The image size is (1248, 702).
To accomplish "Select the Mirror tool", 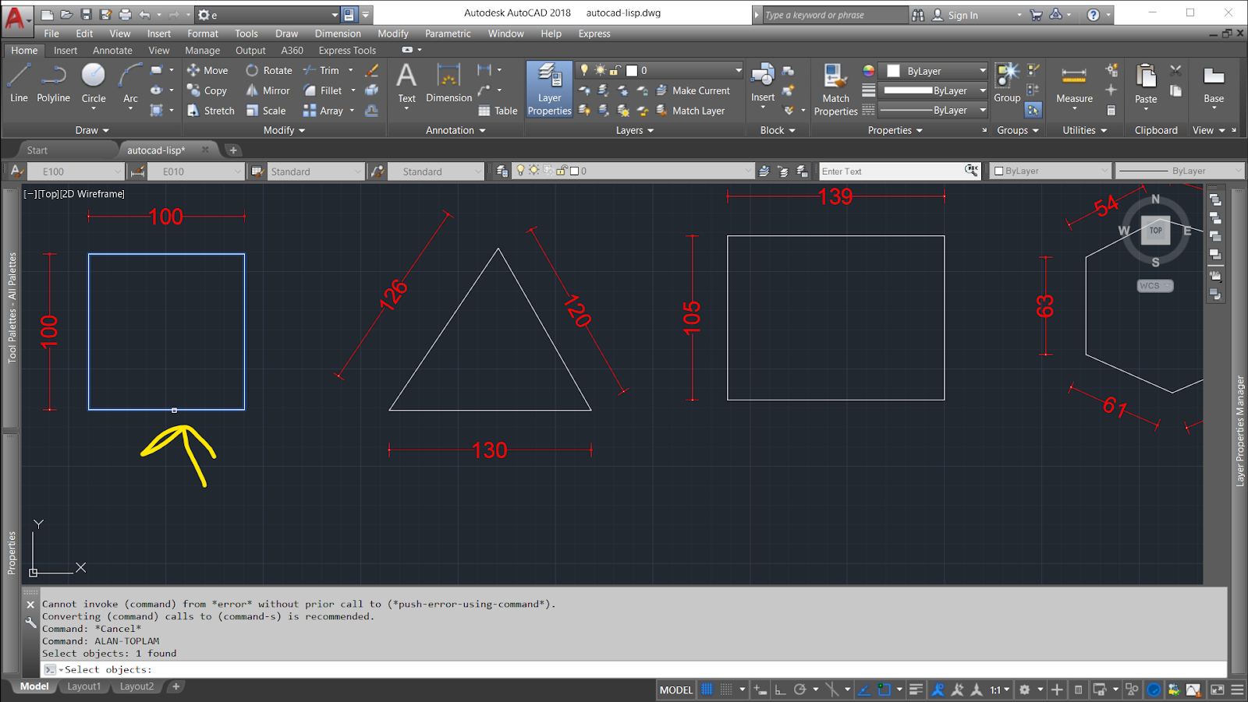I will (268, 90).
